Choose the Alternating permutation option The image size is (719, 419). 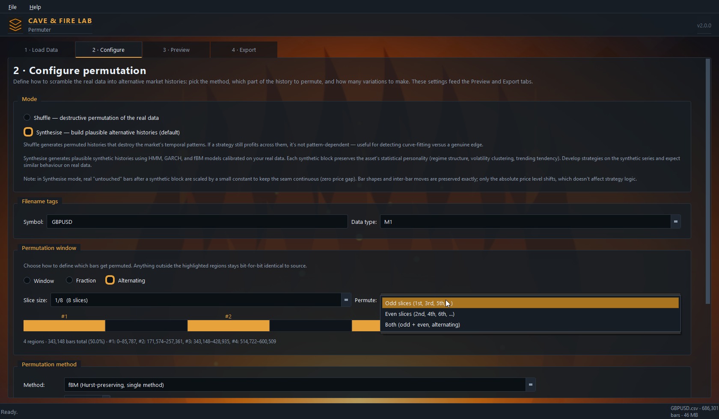click(110, 280)
